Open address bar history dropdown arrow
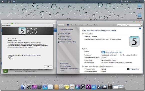This screenshot has height=91, width=145. tap(111, 25)
